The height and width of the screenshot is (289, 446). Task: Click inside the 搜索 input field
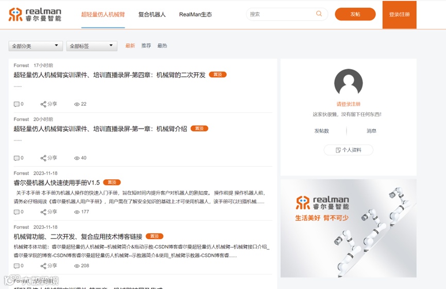click(x=282, y=14)
